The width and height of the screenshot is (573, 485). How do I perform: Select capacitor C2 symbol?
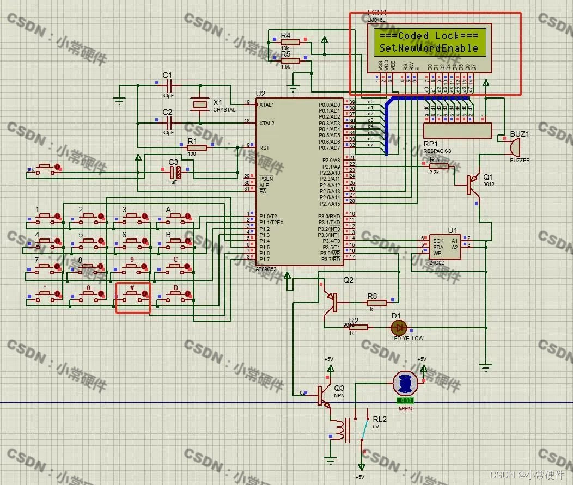click(168, 123)
